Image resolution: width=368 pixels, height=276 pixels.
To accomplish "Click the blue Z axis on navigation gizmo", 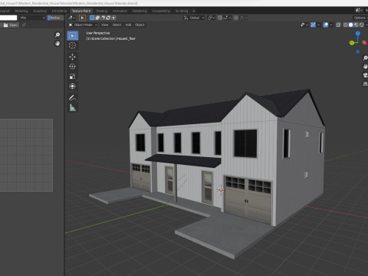I will (358, 34).
